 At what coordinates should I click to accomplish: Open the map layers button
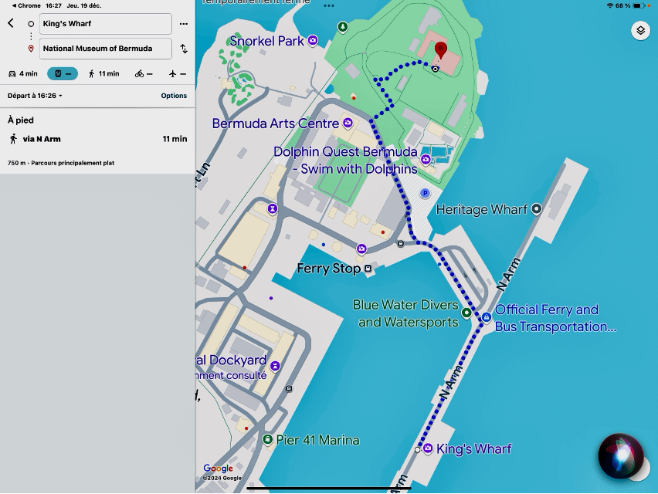pyautogui.click(x=640, y=31)
